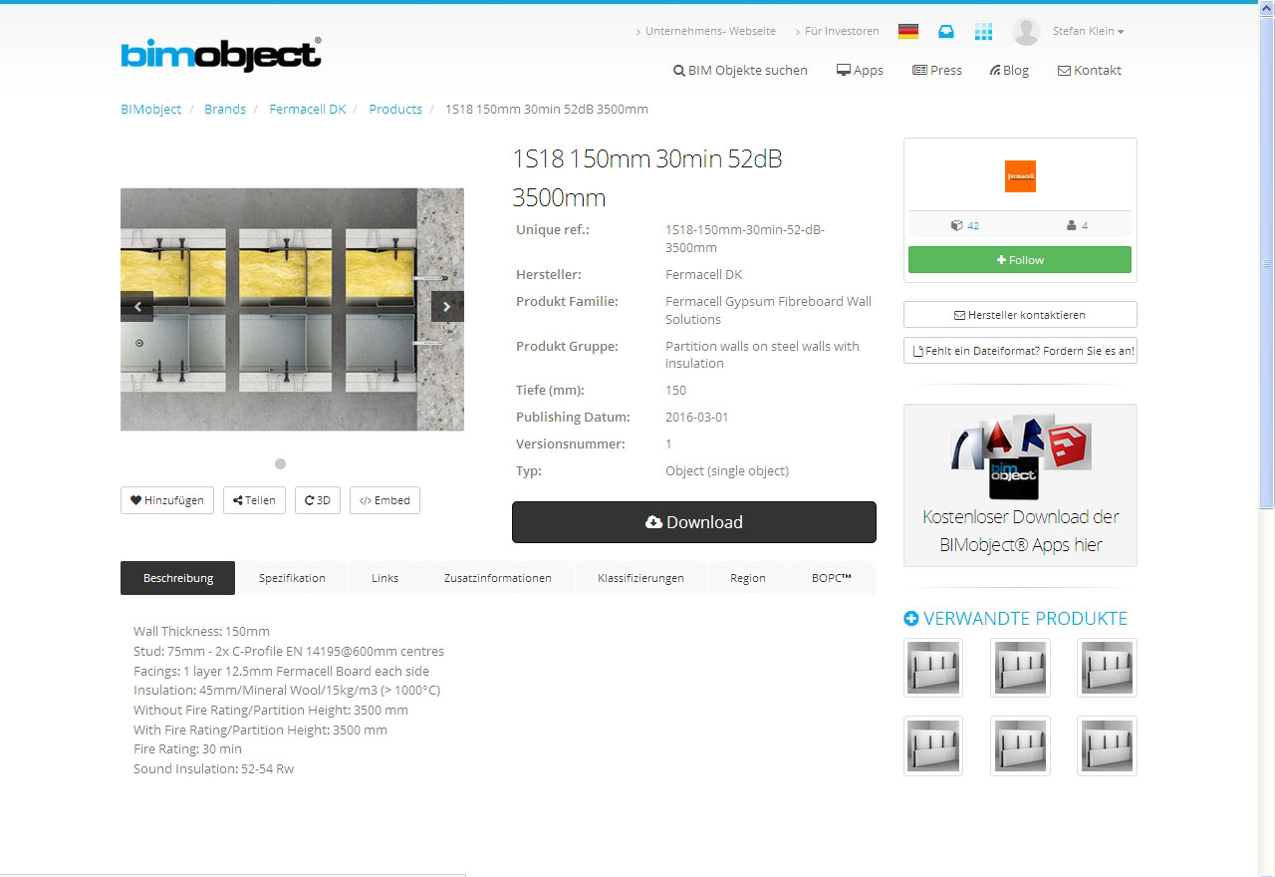Click the Embed button
1275x877 pixels.
coord(384,500)
